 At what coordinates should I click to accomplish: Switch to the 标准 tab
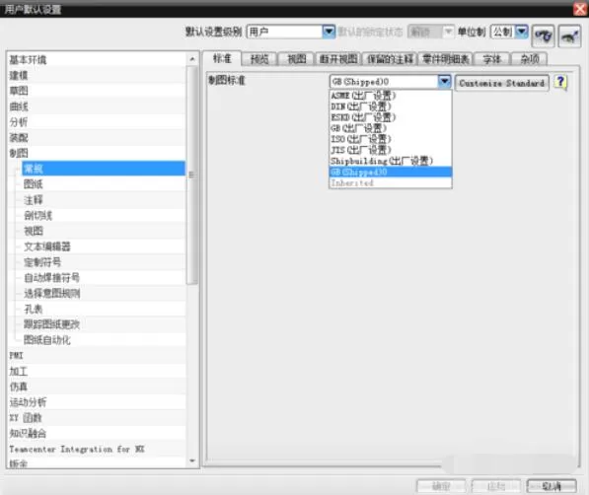click(222, 58)
